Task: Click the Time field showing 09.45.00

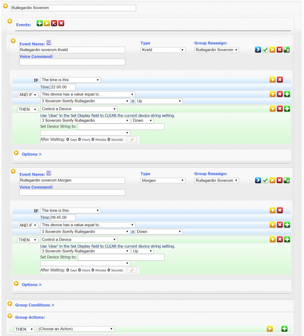Action: 63,217
